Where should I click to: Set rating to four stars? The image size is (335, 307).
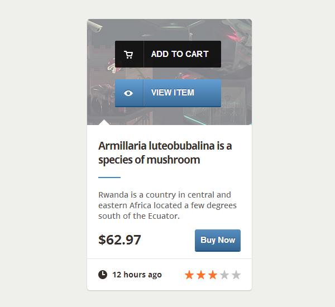click(224, 275)
